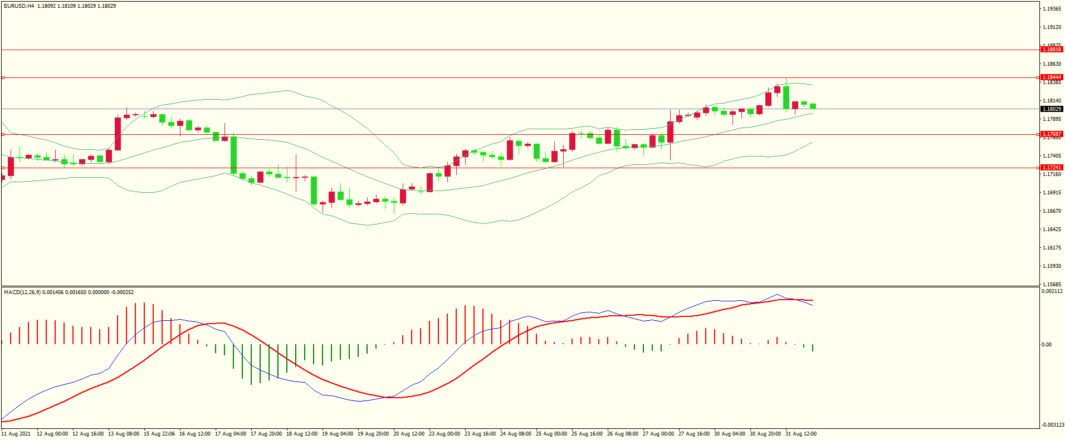Click the 17 Aug 20:00 time label

coord(266,434)
